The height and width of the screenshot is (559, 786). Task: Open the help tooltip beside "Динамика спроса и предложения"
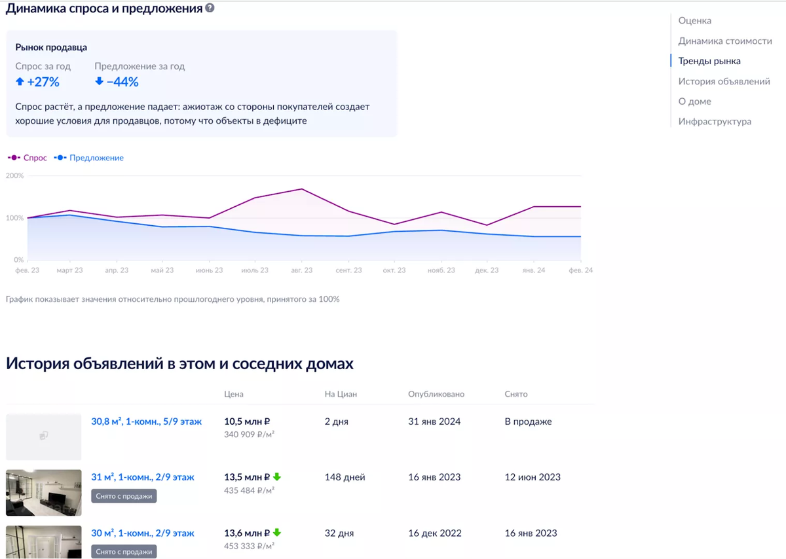(x=209, y=8)
